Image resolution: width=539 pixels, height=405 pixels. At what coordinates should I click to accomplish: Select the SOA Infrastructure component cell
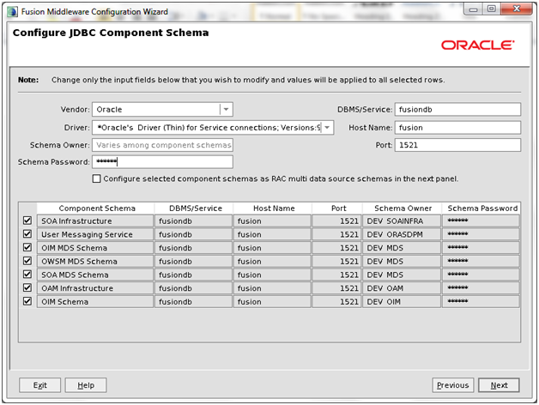click(x=95, y=221)
